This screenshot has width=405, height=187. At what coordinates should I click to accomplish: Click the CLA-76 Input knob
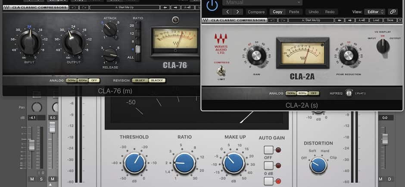point(29,42)
